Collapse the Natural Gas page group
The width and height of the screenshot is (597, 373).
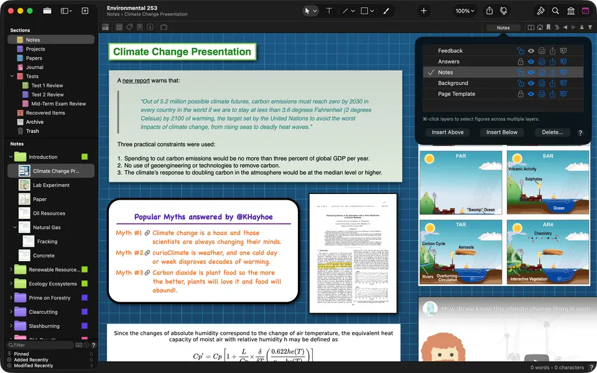(x=15, y=228)
